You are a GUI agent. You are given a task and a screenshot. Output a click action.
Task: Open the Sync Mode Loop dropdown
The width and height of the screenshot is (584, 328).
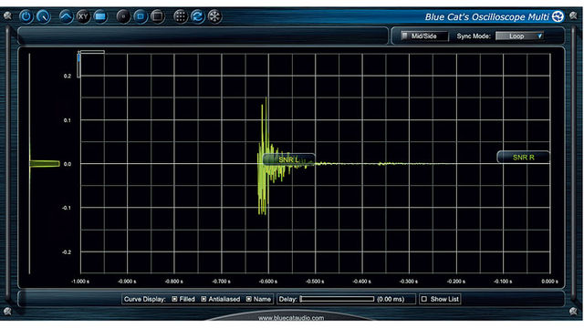click(519, 36)
